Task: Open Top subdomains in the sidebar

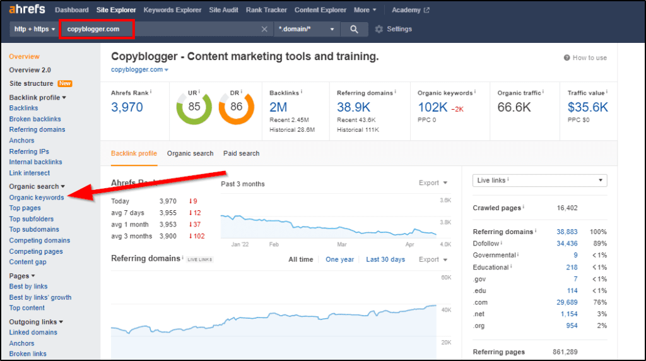Action: tap(34, 230)
